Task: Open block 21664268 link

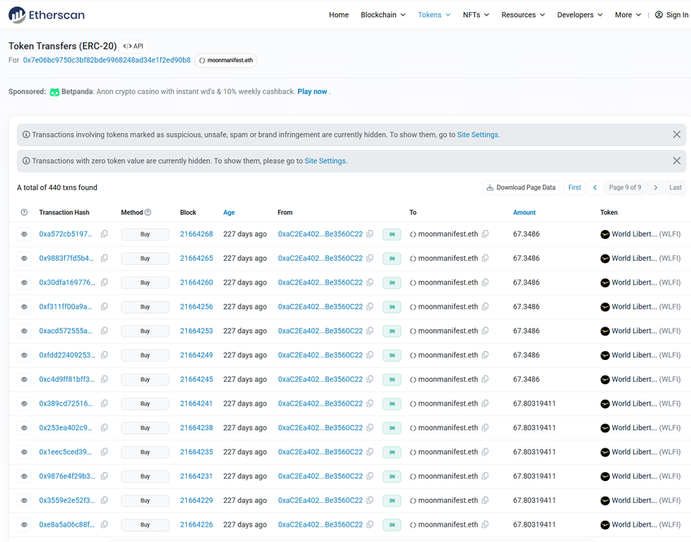Action: 196,234
